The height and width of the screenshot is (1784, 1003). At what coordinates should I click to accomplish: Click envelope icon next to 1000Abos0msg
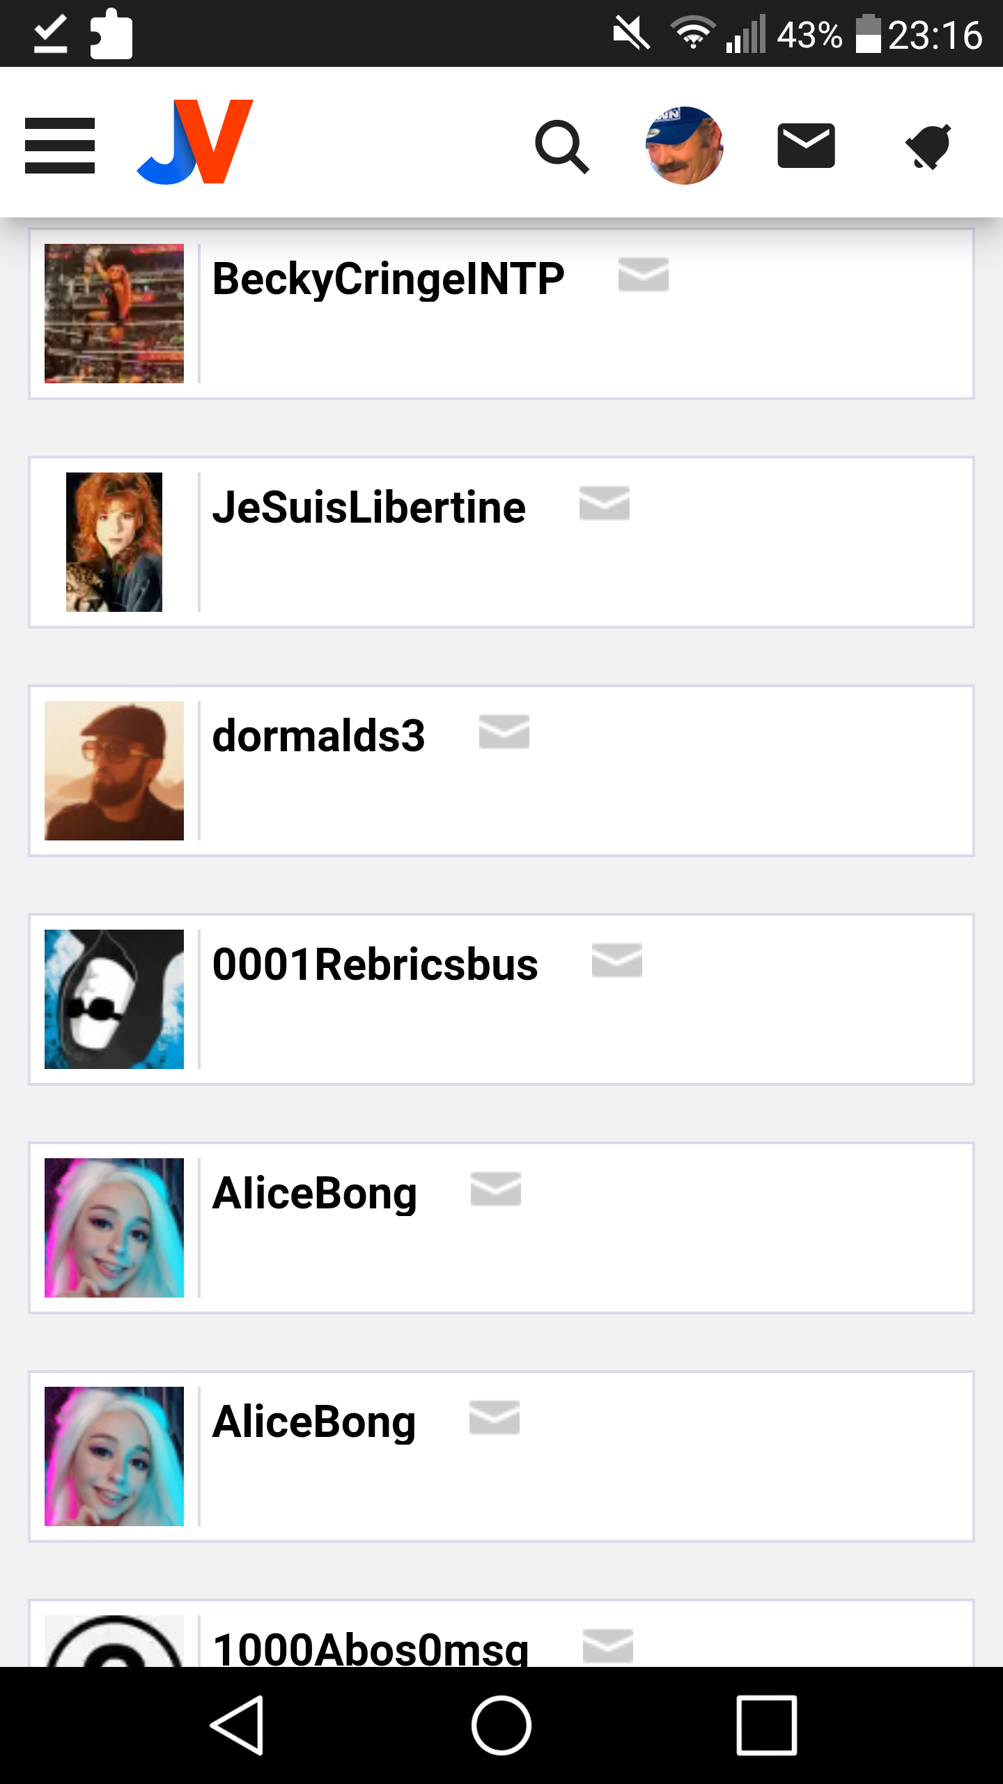608,1646
